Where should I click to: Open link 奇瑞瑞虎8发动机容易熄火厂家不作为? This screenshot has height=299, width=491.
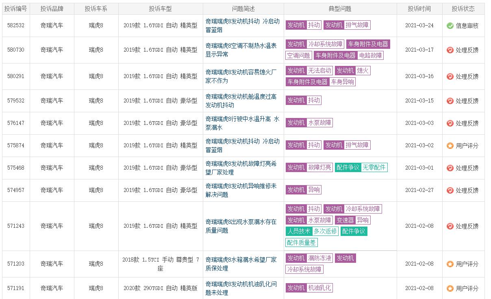pos(241,76)
